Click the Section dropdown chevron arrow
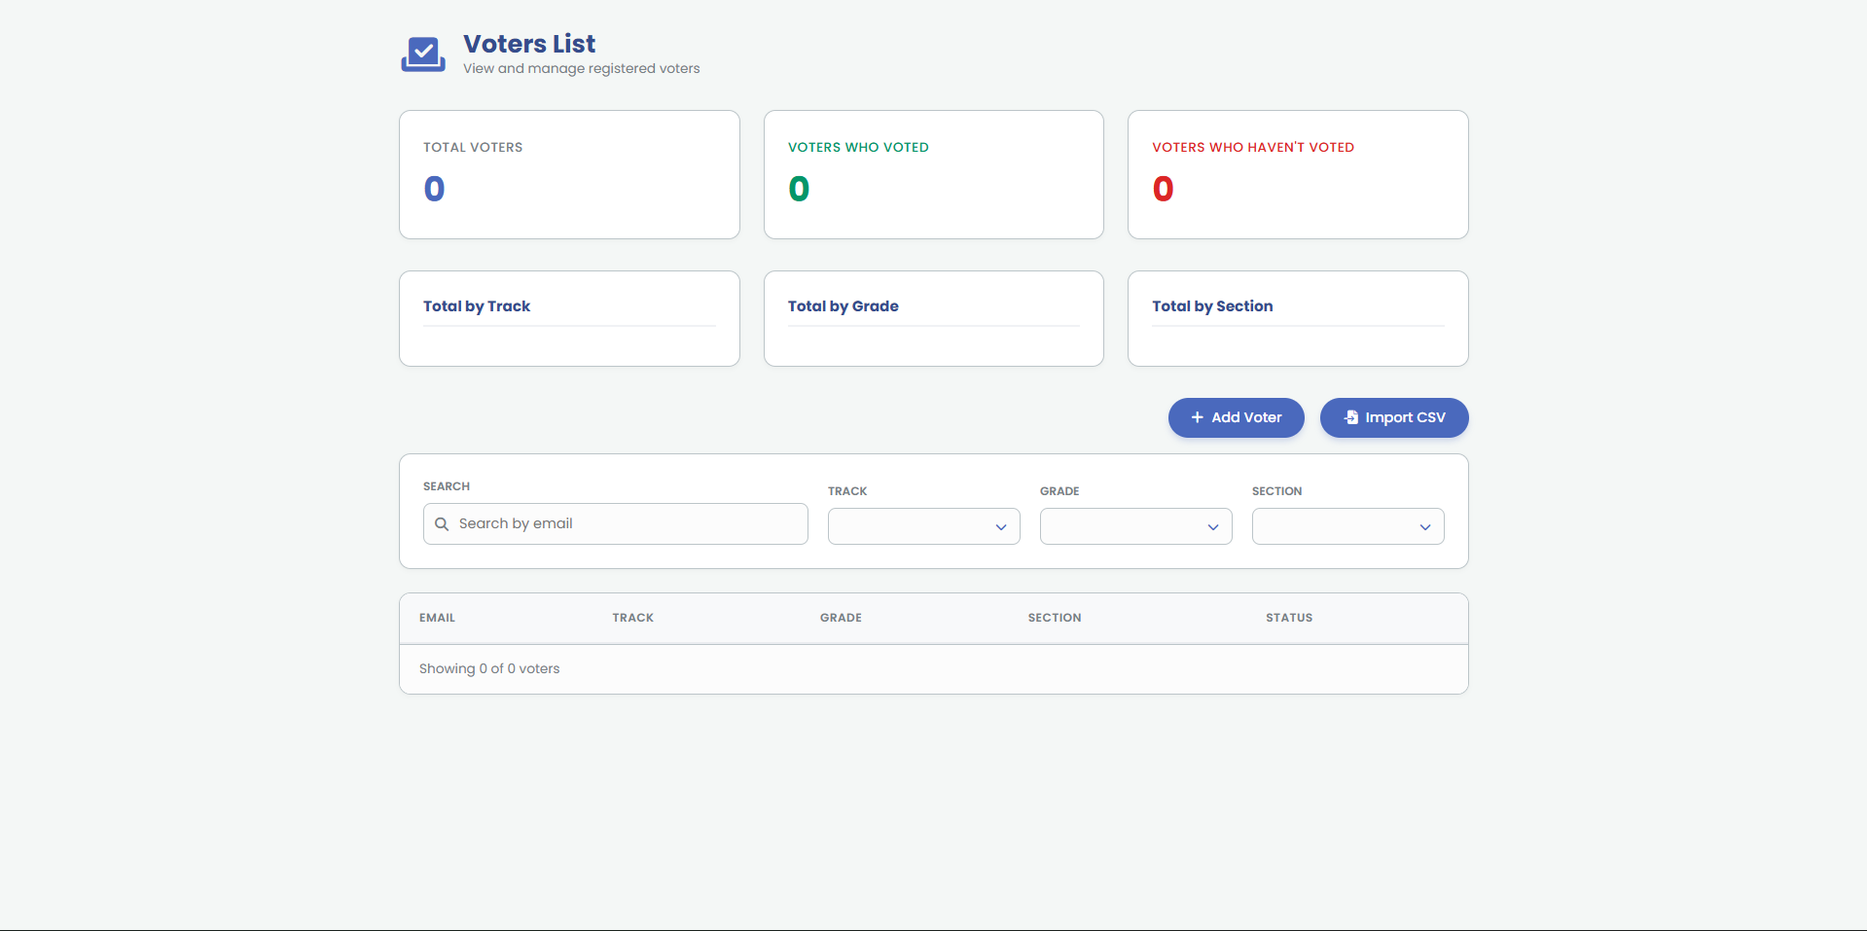The height and width of the screenshot is (931, 1867). click(x=1424, y=527)
